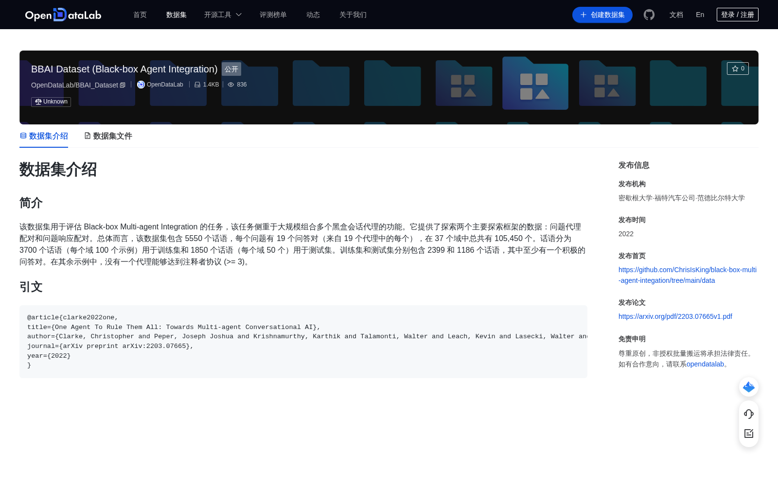Open the feedback edit note icon
778x486 pixels.
pyautogui.click(x=749, y=434)
